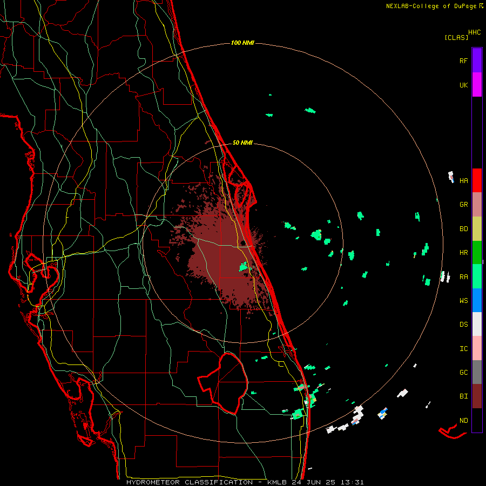
Task: Click the HA red legend swatch
Action: (477, 180)
